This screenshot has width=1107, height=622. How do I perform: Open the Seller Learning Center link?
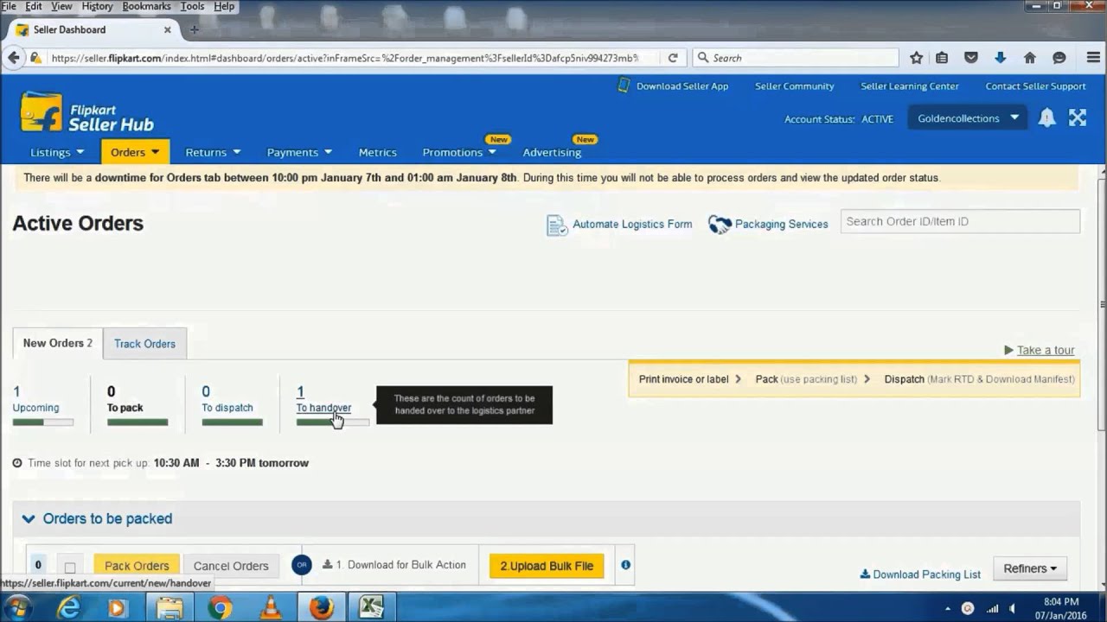pos(910,86)
